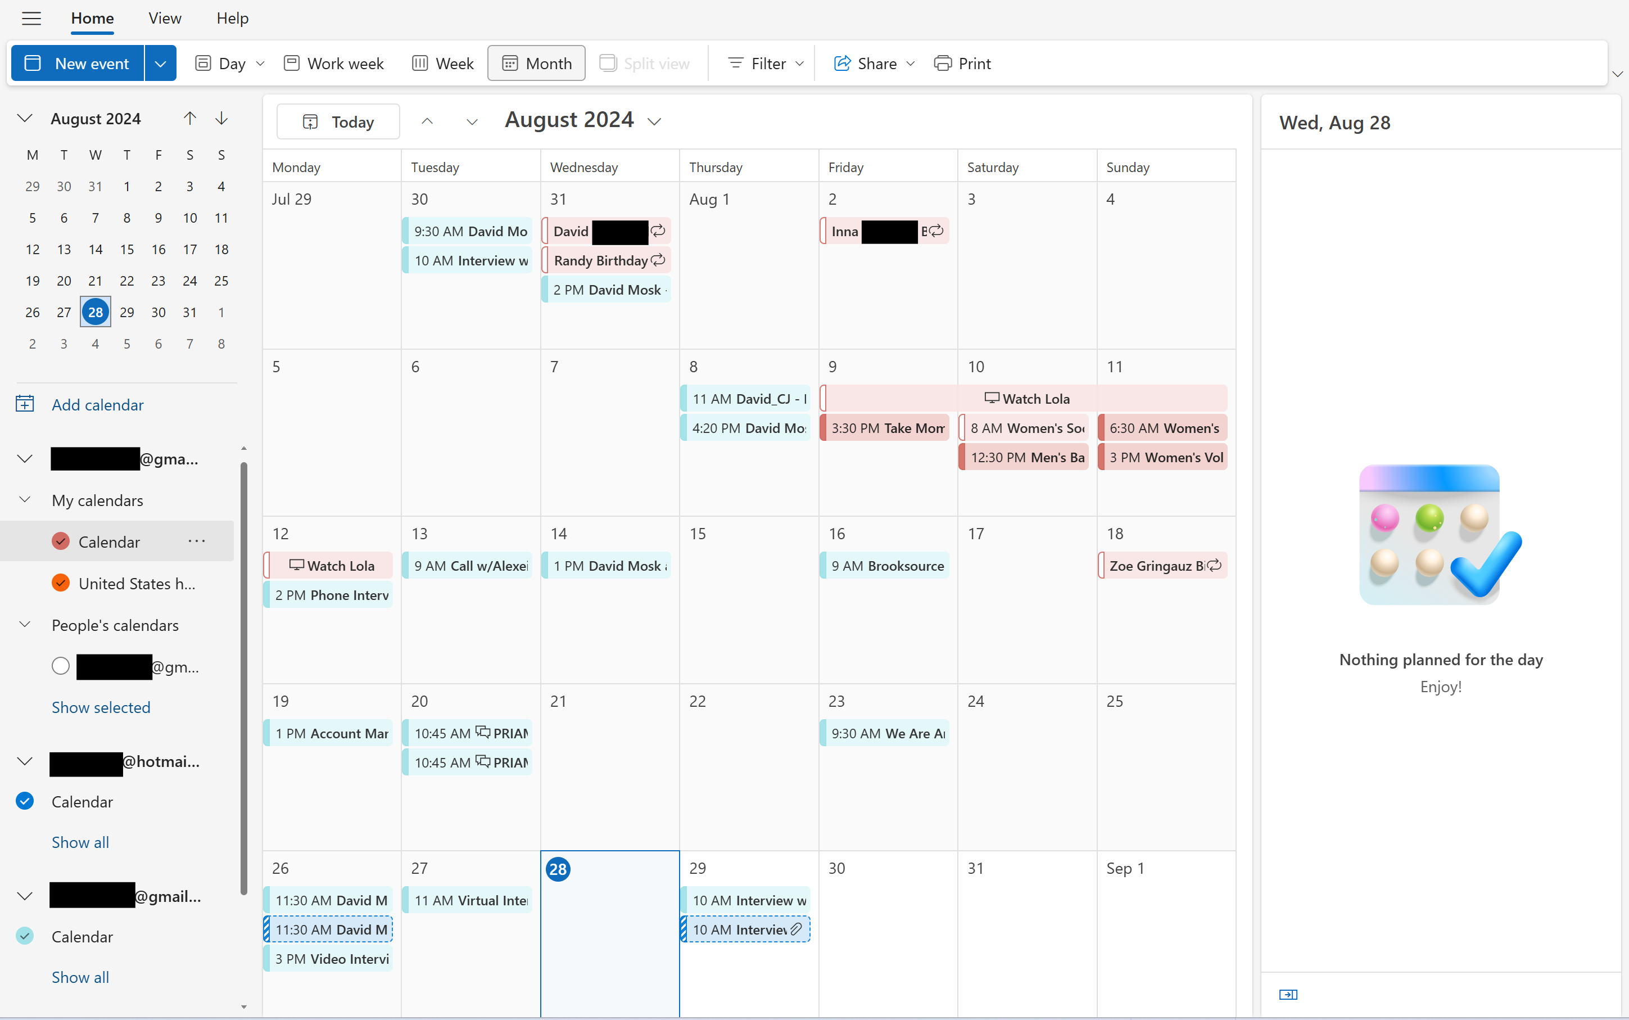This screenshot has height=1020, width=1629.
Task: Expand the Day view options chevron
Action: [x=260, y=64]
